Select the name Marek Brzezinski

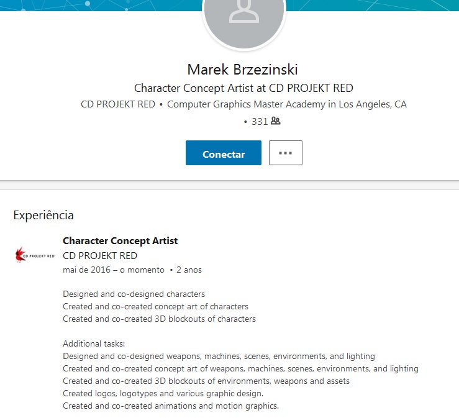(242, 70)
